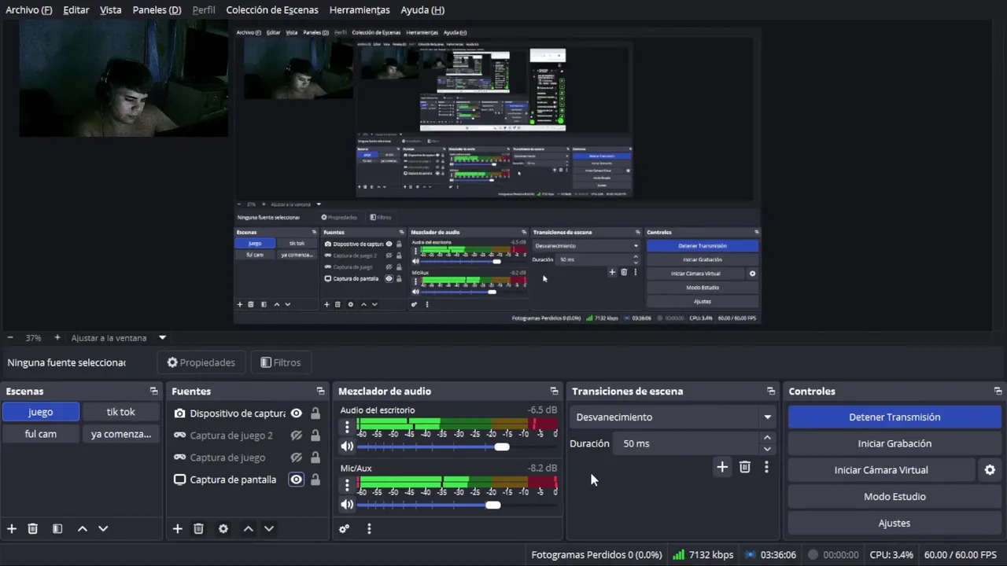Open Desvanecimiento transition dropdown

point(673,417)
